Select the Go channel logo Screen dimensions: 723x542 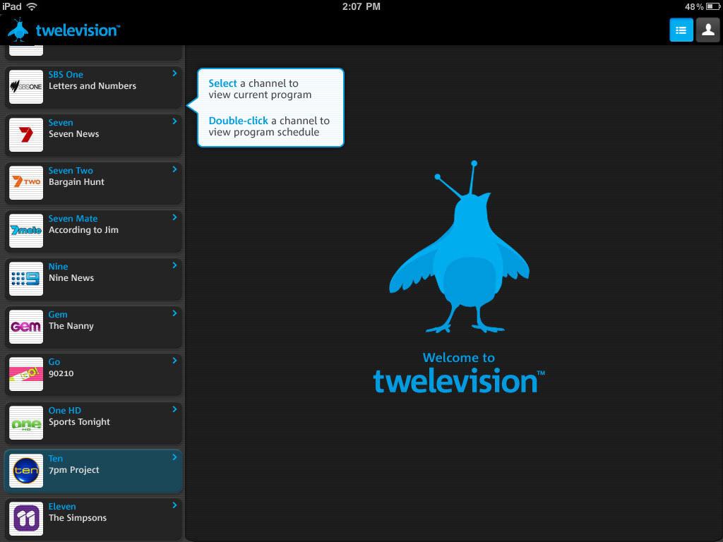25,374
